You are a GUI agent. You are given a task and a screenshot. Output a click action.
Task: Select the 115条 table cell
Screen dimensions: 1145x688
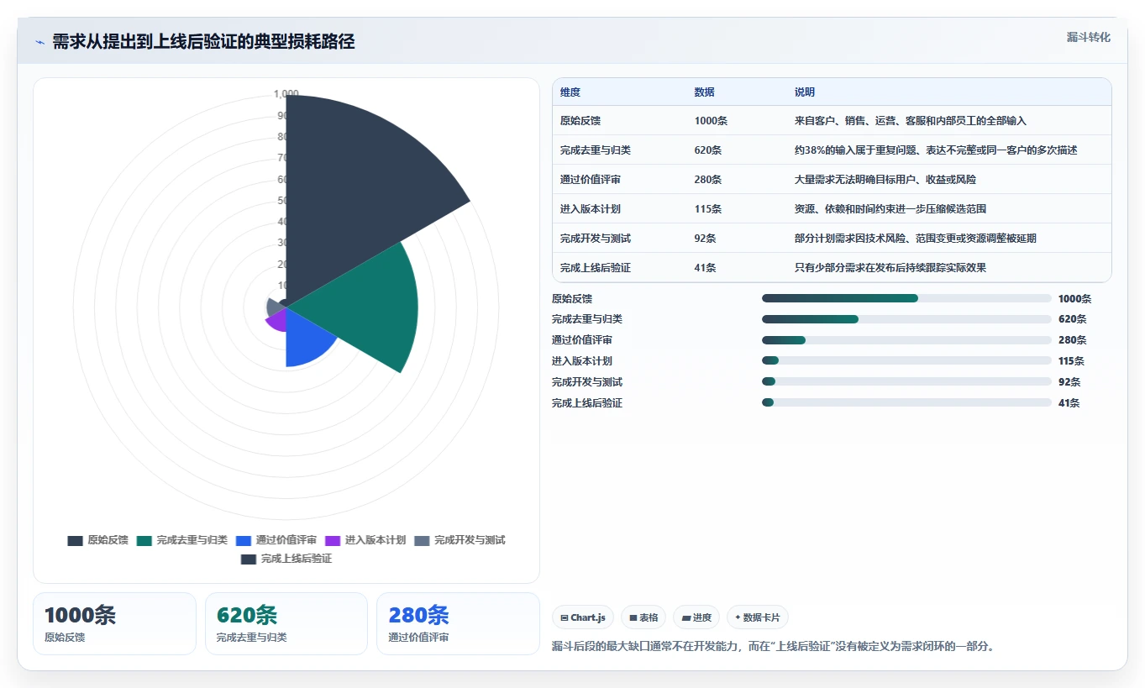[x=708, y=209]
